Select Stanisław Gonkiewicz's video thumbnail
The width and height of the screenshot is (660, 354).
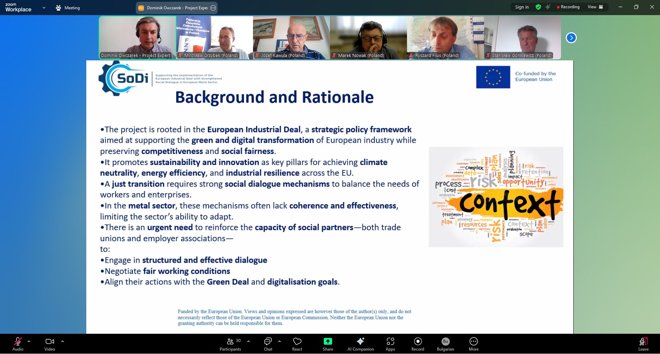point(522,38)
